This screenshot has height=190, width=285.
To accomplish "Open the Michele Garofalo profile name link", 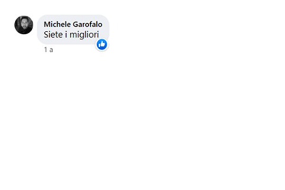I will [73, 24].
